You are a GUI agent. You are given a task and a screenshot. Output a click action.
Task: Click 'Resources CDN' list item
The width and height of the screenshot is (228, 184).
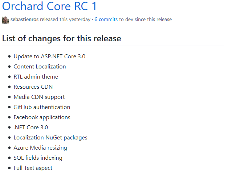click(x=33, y=87)
